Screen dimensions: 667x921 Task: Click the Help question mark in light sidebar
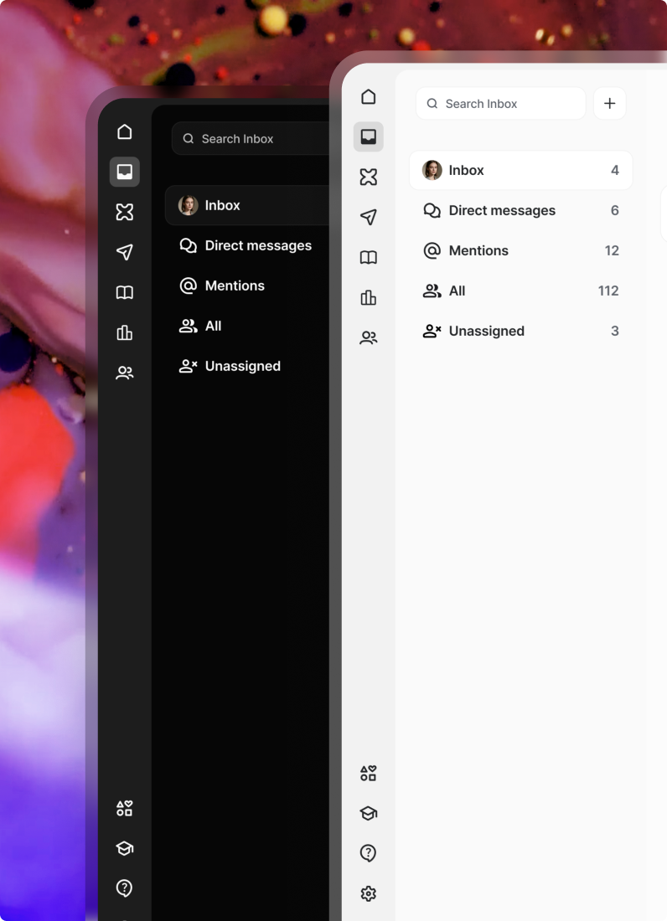[368, 853]
